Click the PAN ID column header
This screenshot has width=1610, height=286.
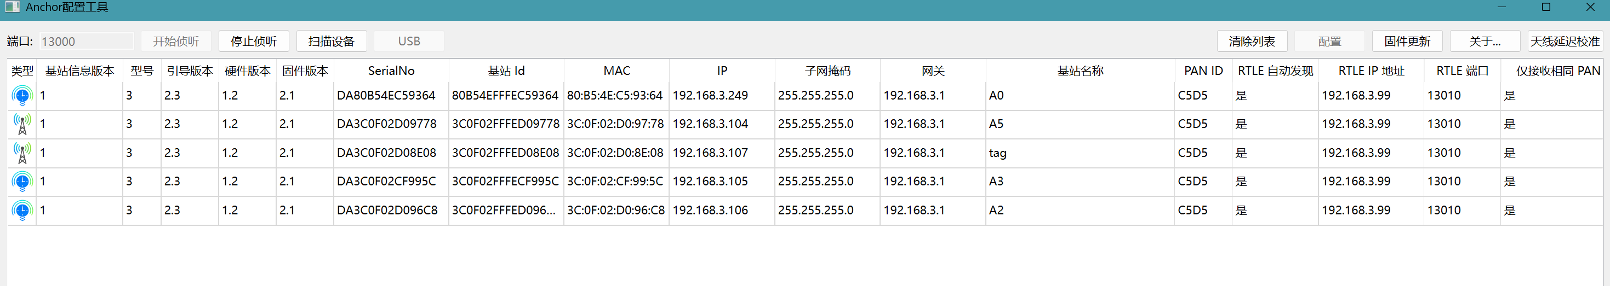pos(1202,71)
